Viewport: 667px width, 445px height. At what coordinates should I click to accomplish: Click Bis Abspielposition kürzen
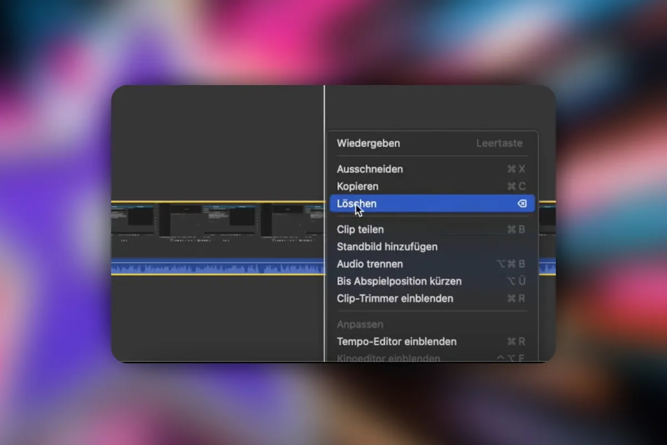(432, 281)
